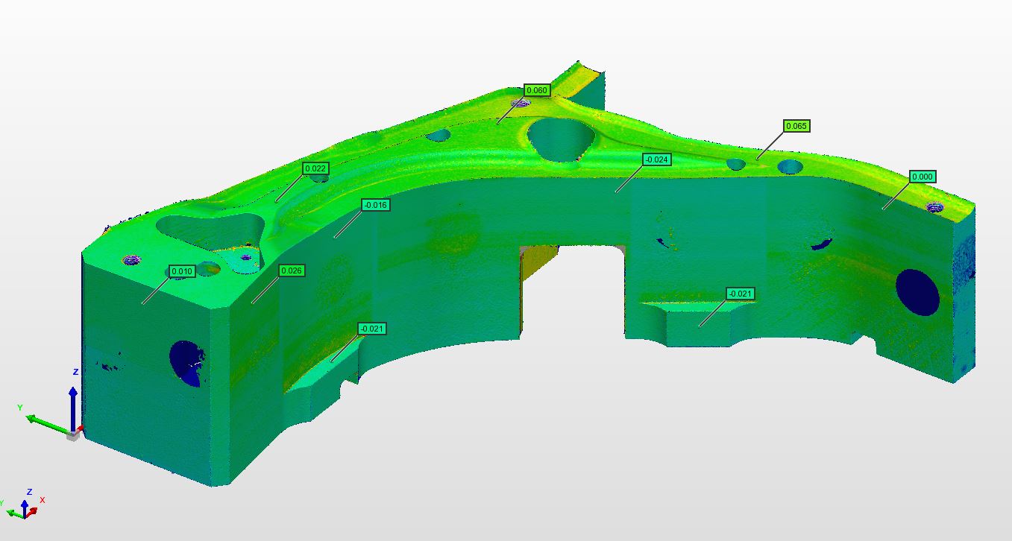
Task: Select the 0.010 deviation label
Action: (182, 271)
